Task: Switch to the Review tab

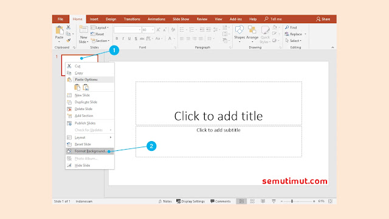Action: (202, 19)
